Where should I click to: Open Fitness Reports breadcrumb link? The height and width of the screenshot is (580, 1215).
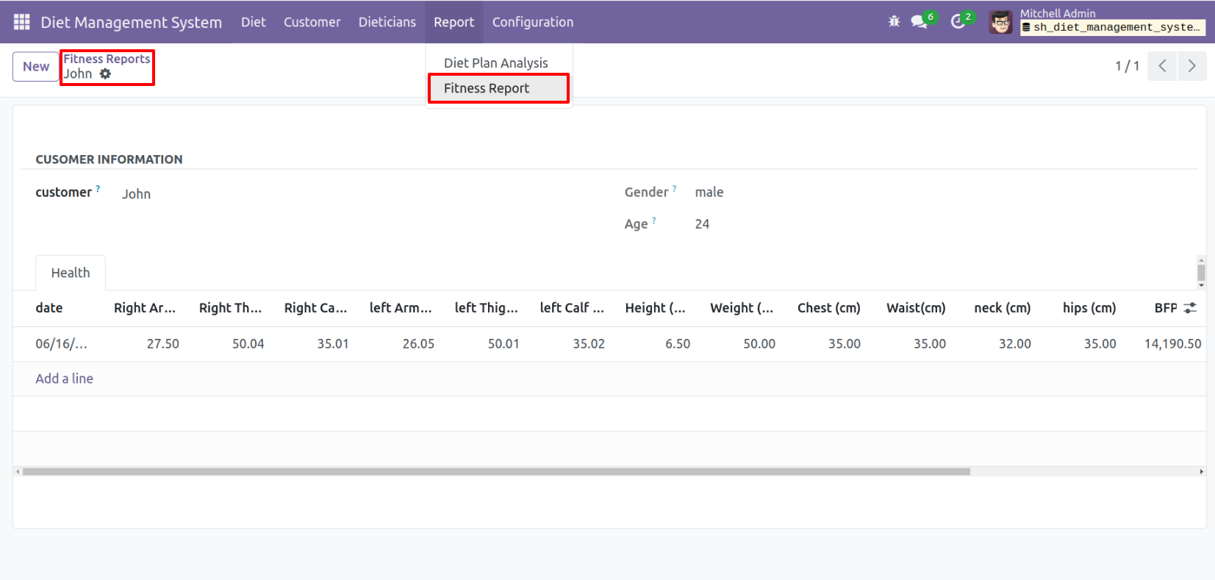pyautogui.click(x=107, y=59)
